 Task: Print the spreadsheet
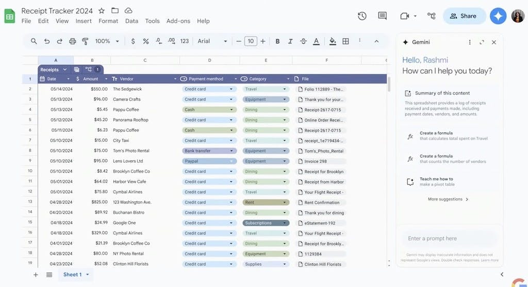(72, 41)
